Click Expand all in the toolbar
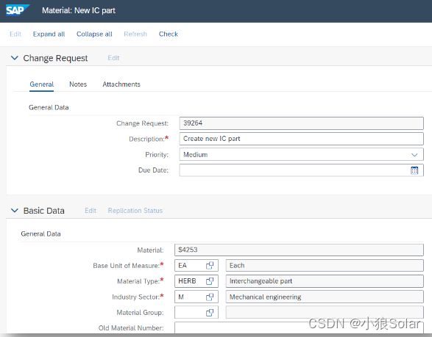The width and height of the screenshot is (432, 337). [x=49, y=34]
